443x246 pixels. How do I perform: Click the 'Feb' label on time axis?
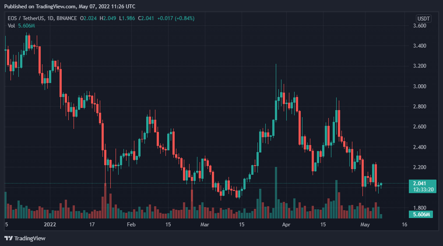131,225
